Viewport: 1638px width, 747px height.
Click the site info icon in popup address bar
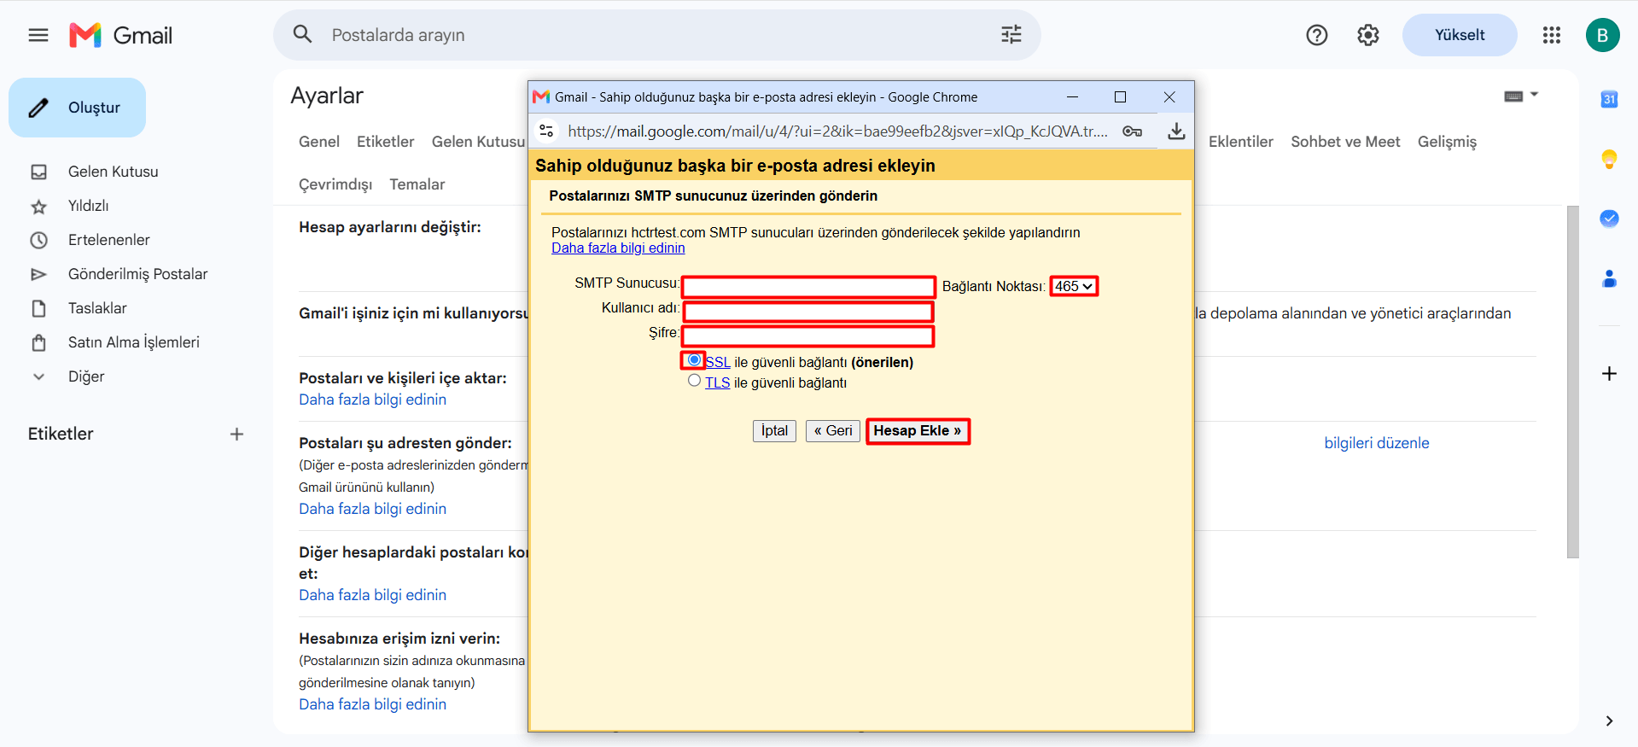point(546,131)
